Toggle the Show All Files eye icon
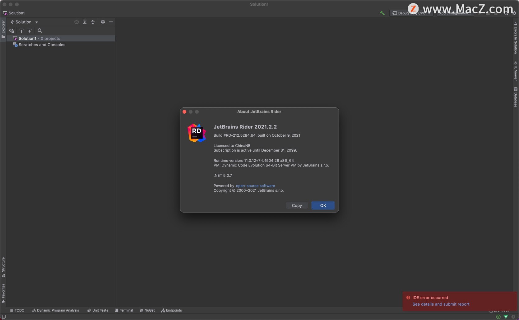 (12, 31)
